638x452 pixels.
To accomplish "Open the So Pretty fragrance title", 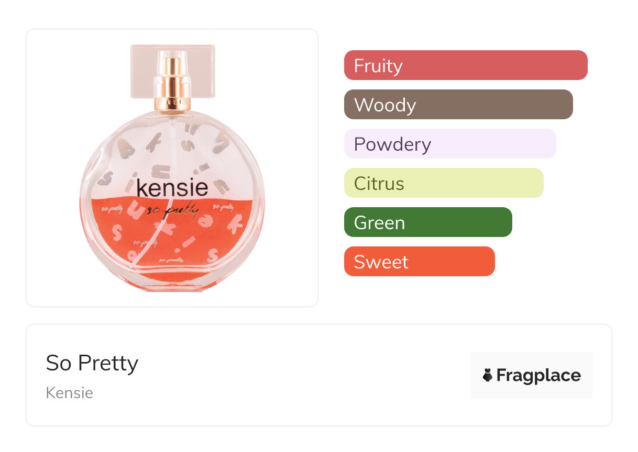I will click(92, 363).
